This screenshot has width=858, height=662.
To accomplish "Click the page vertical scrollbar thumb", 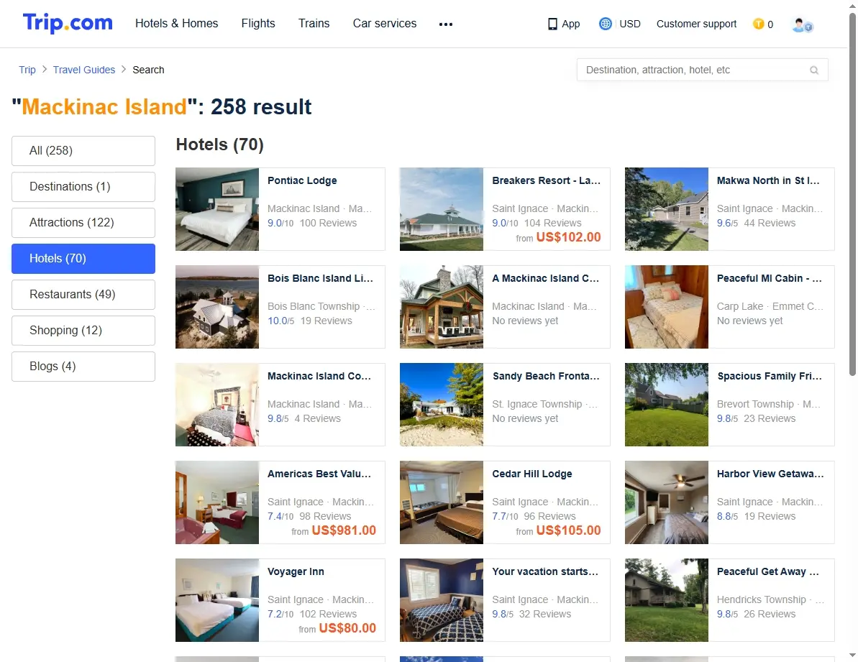I will click(x=852, y=194).
